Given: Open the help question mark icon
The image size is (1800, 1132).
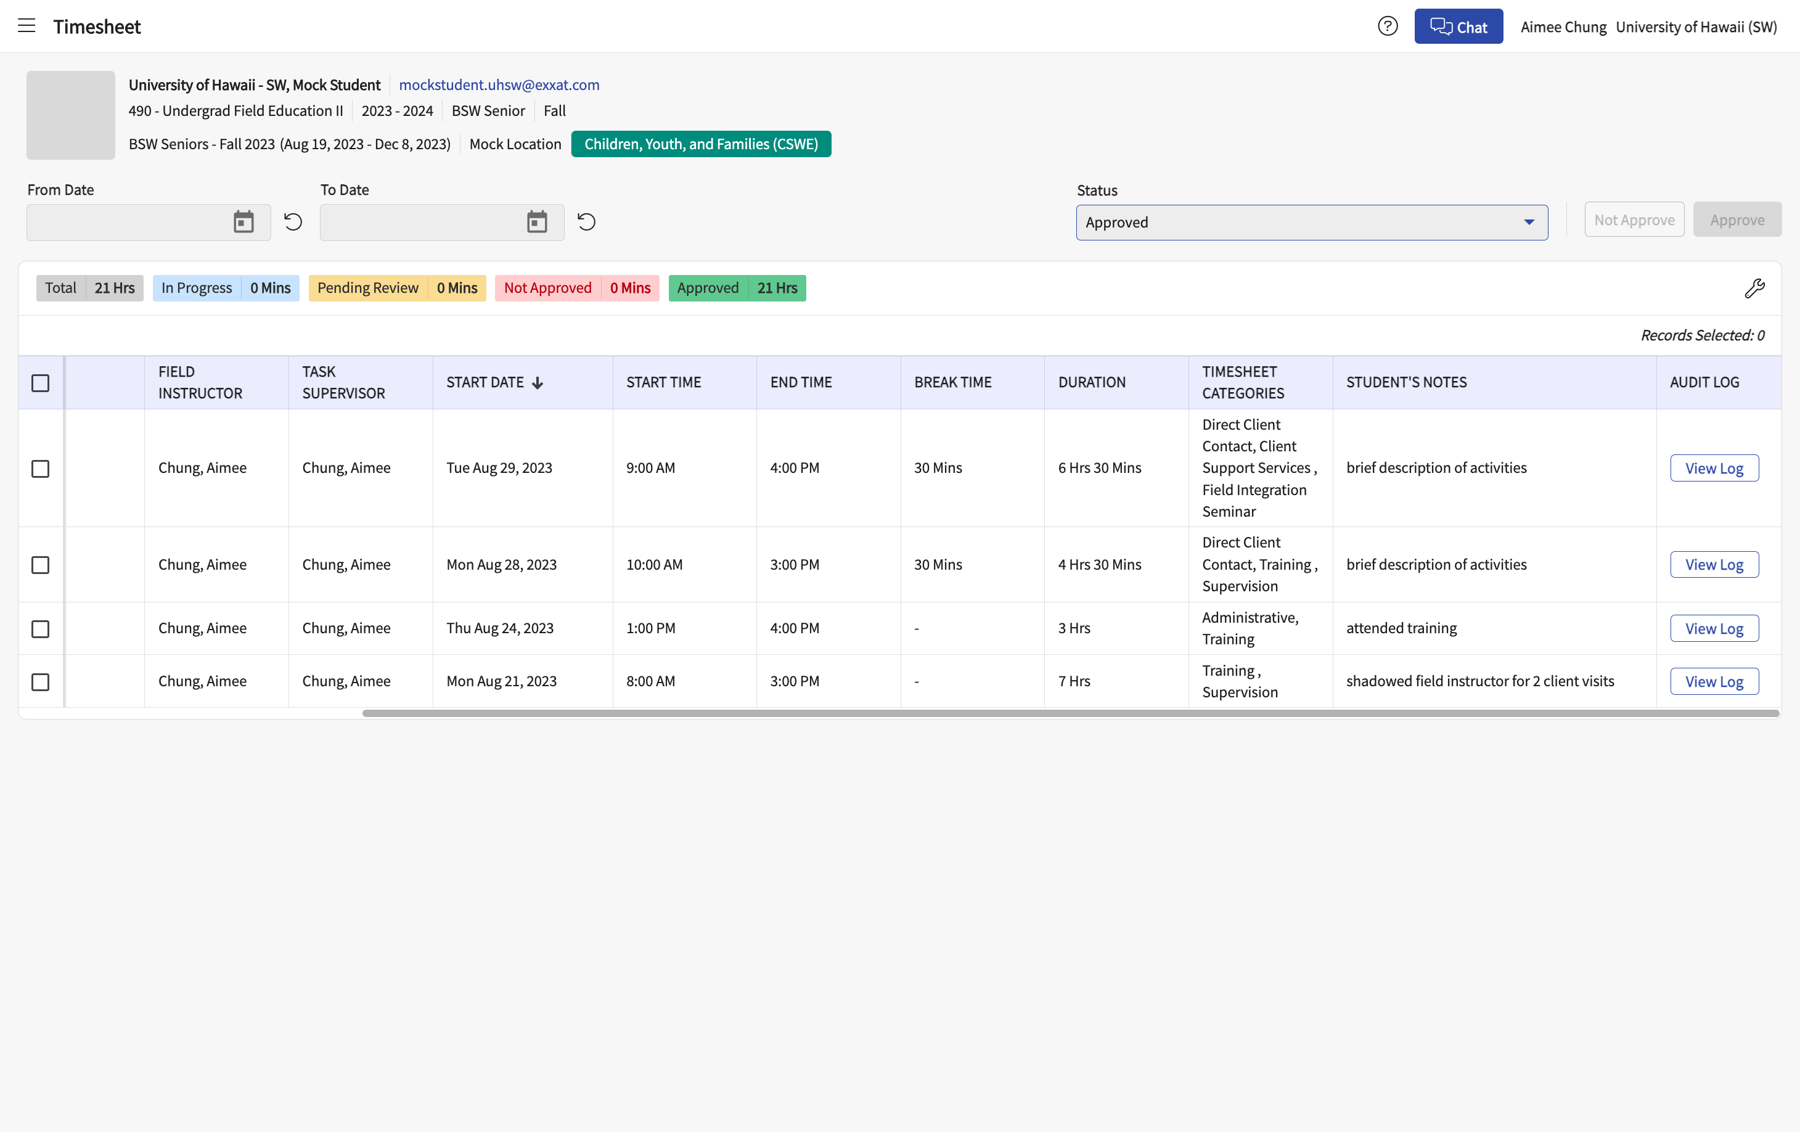Looking at the screenshot, I should click(1388, 26).
